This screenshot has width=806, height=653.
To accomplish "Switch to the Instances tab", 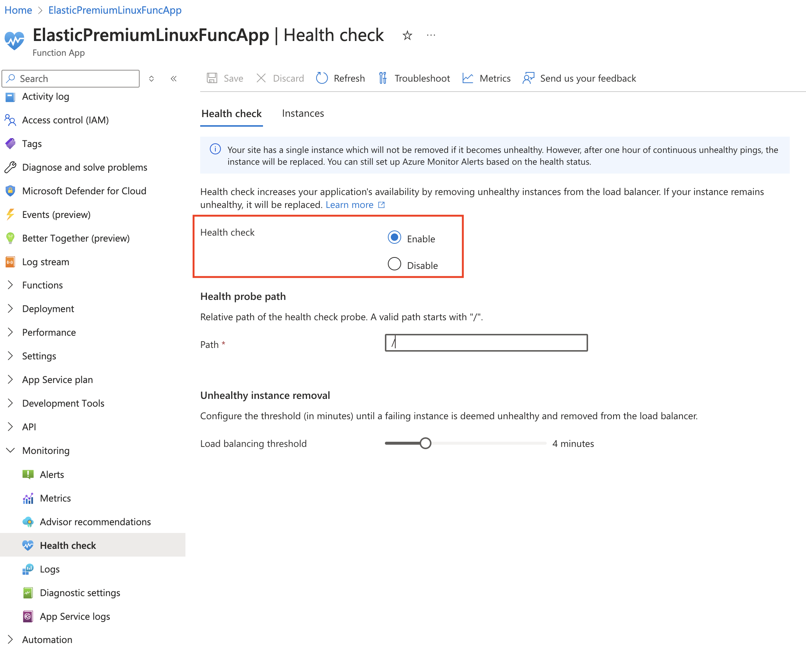I will [x=301, y=113].
